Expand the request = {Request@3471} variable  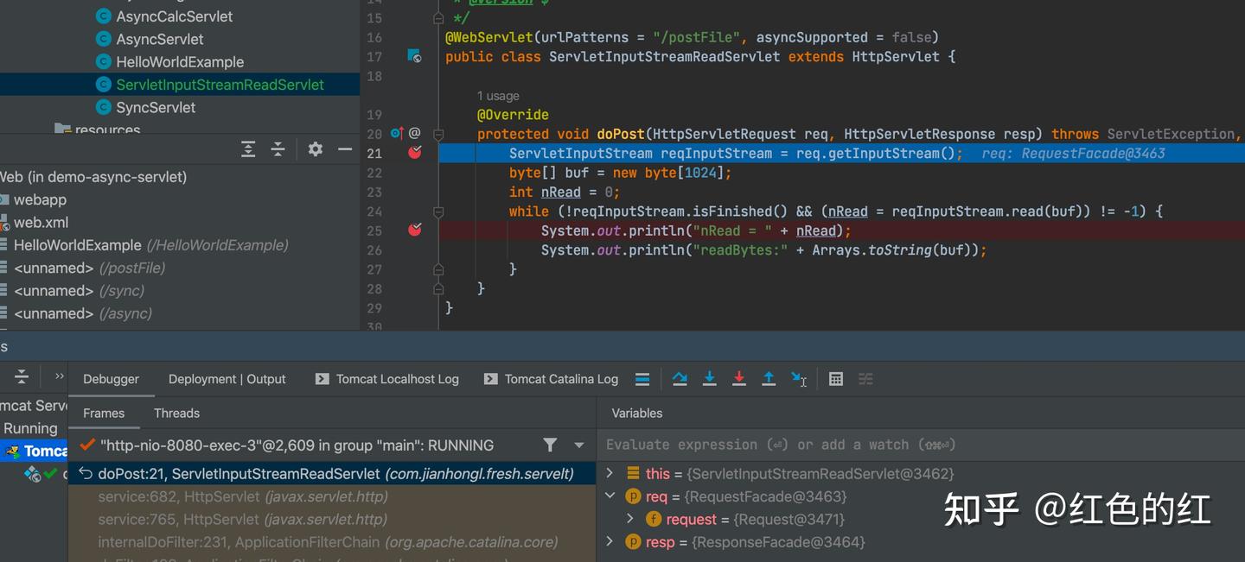pyautogui.click(x=629, y=519)
